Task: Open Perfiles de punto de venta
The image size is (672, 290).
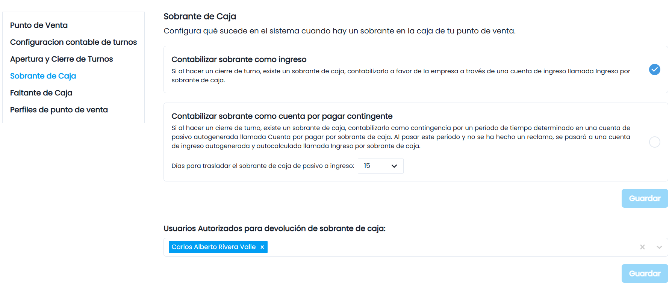Action: point(59,110)
